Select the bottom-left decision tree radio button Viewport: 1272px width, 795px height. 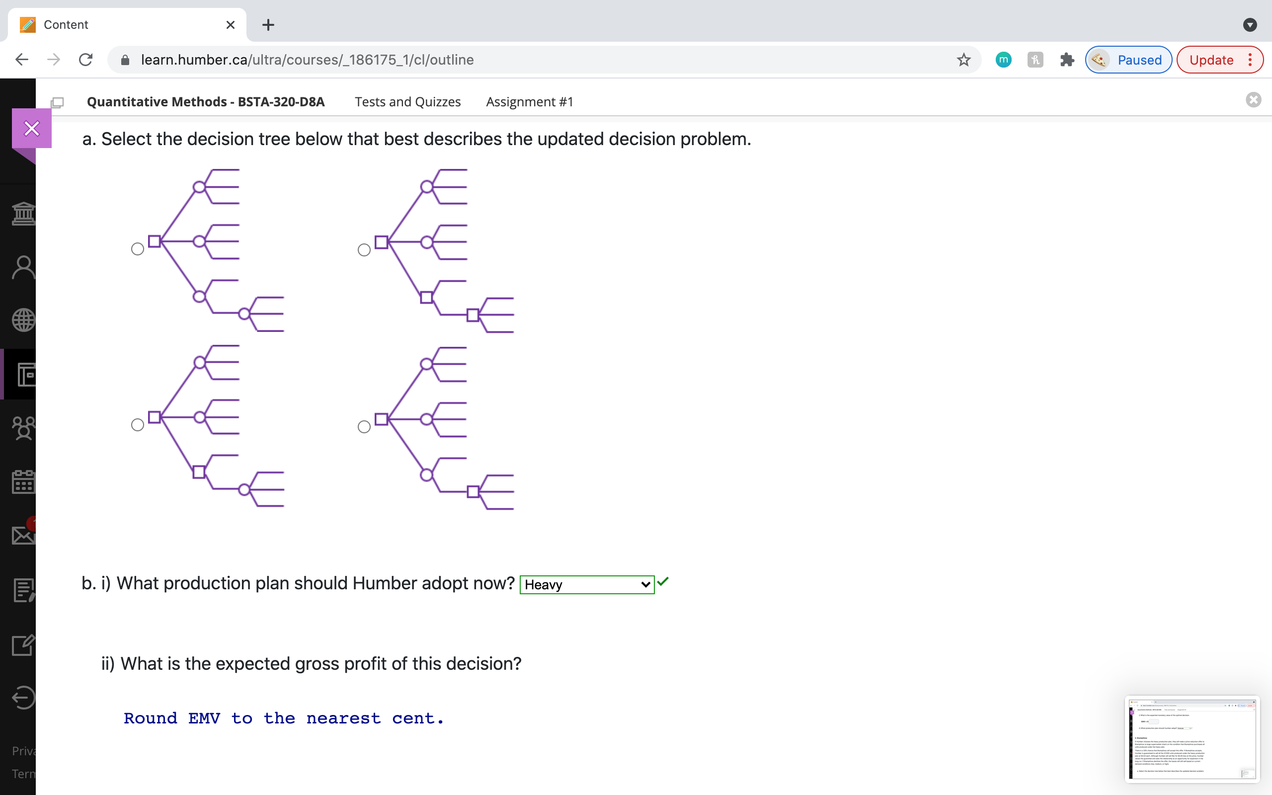137,425
